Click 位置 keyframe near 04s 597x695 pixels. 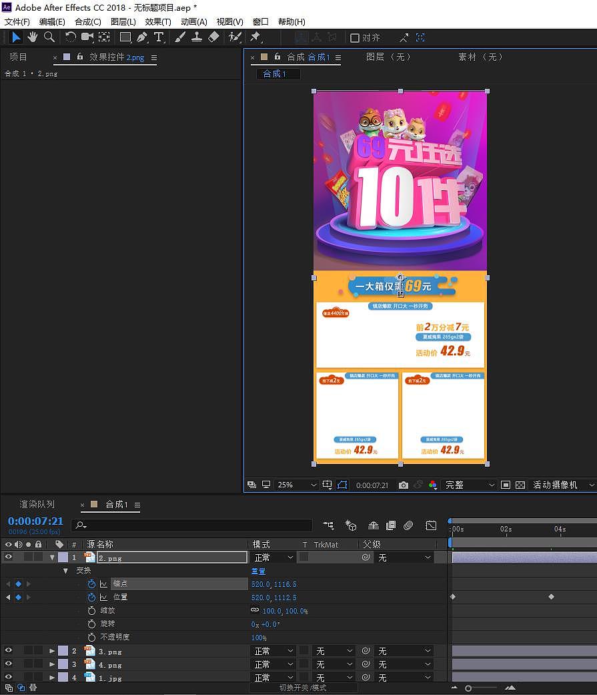[x=551, y=597]
